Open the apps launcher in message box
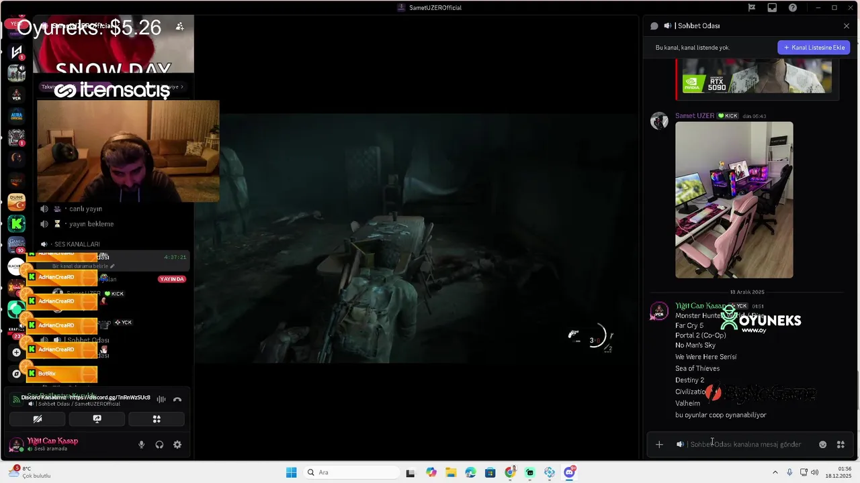The height and width of the screenshot is (483, 860). (841, 444)
